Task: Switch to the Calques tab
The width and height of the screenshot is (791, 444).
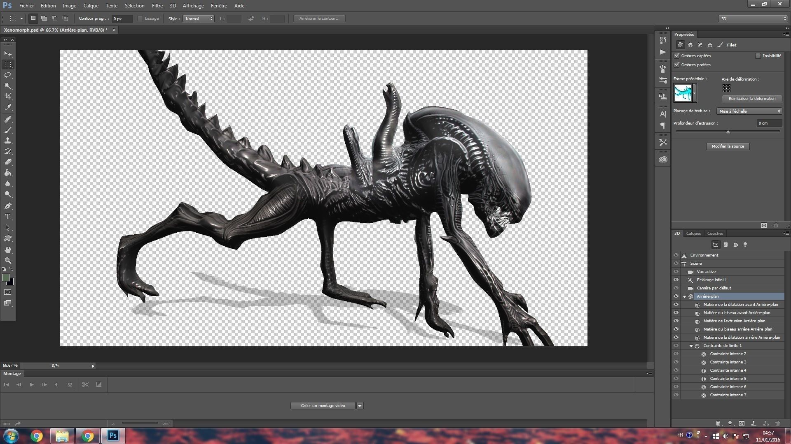Action: click(693, 234)
